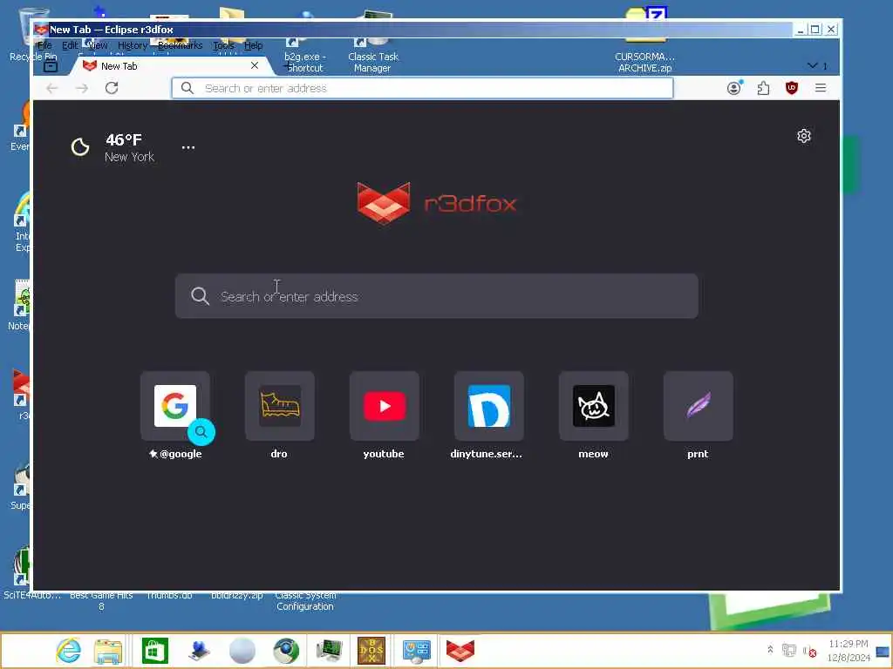Click the 46°F temperature reading
893x669 pixels.
tap(124, 140)
